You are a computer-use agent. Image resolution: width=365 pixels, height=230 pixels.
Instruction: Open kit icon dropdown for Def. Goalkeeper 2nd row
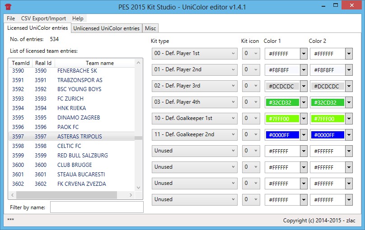[x=251, y=135]
